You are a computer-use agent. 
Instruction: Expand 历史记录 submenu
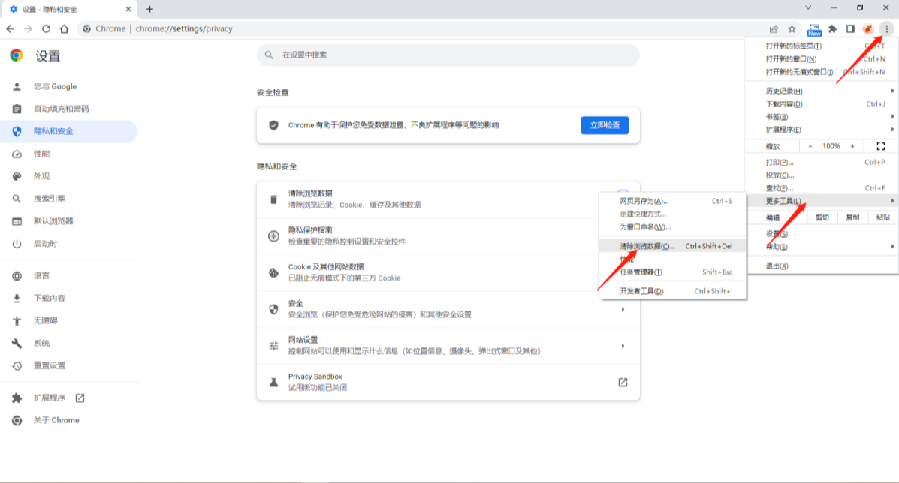coord(821,91)
